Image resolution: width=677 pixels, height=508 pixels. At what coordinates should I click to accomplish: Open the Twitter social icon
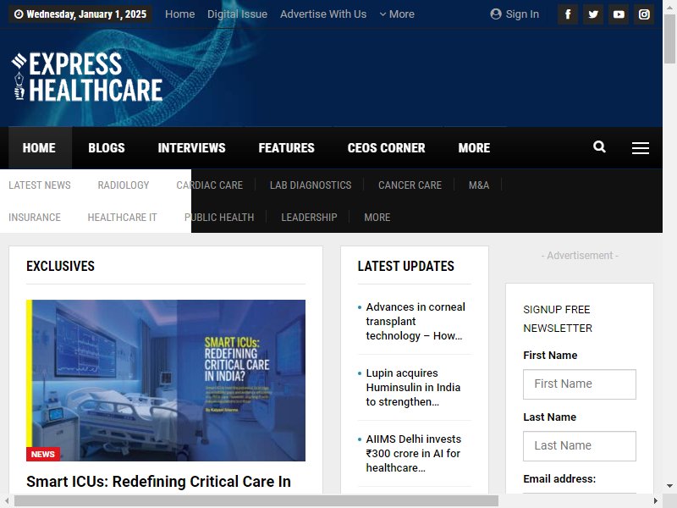[x=593, y=14]
